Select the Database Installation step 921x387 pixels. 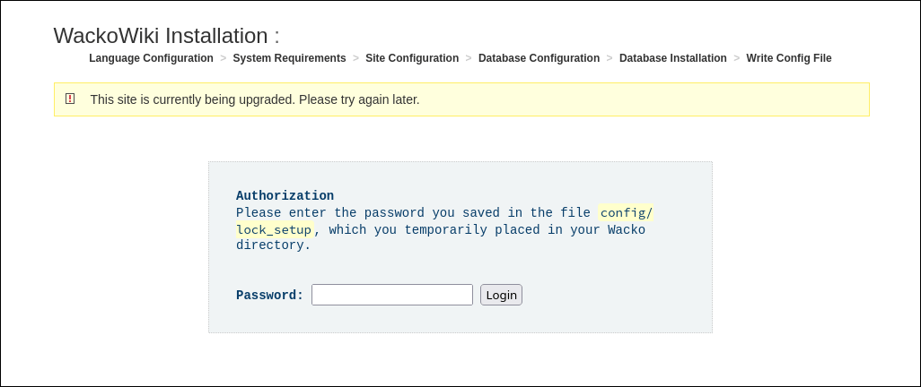(673, 58)
